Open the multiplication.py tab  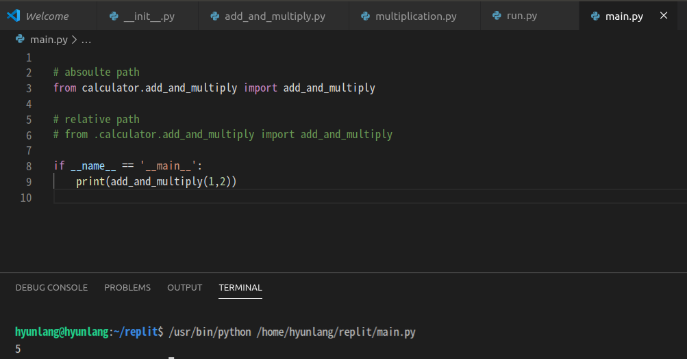point(414,16)
